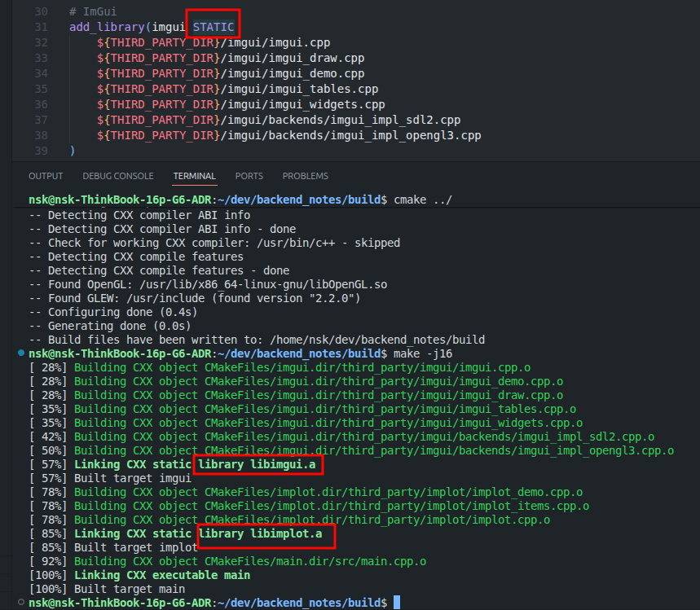Focus the terminal cursor at the last prompt
This screenshot has width=700, height=610.
[396, 603]
